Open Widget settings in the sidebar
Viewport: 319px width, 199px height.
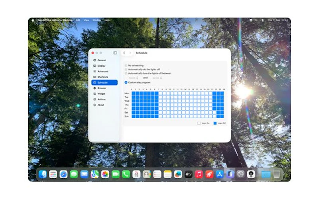(x=104, y=94)
